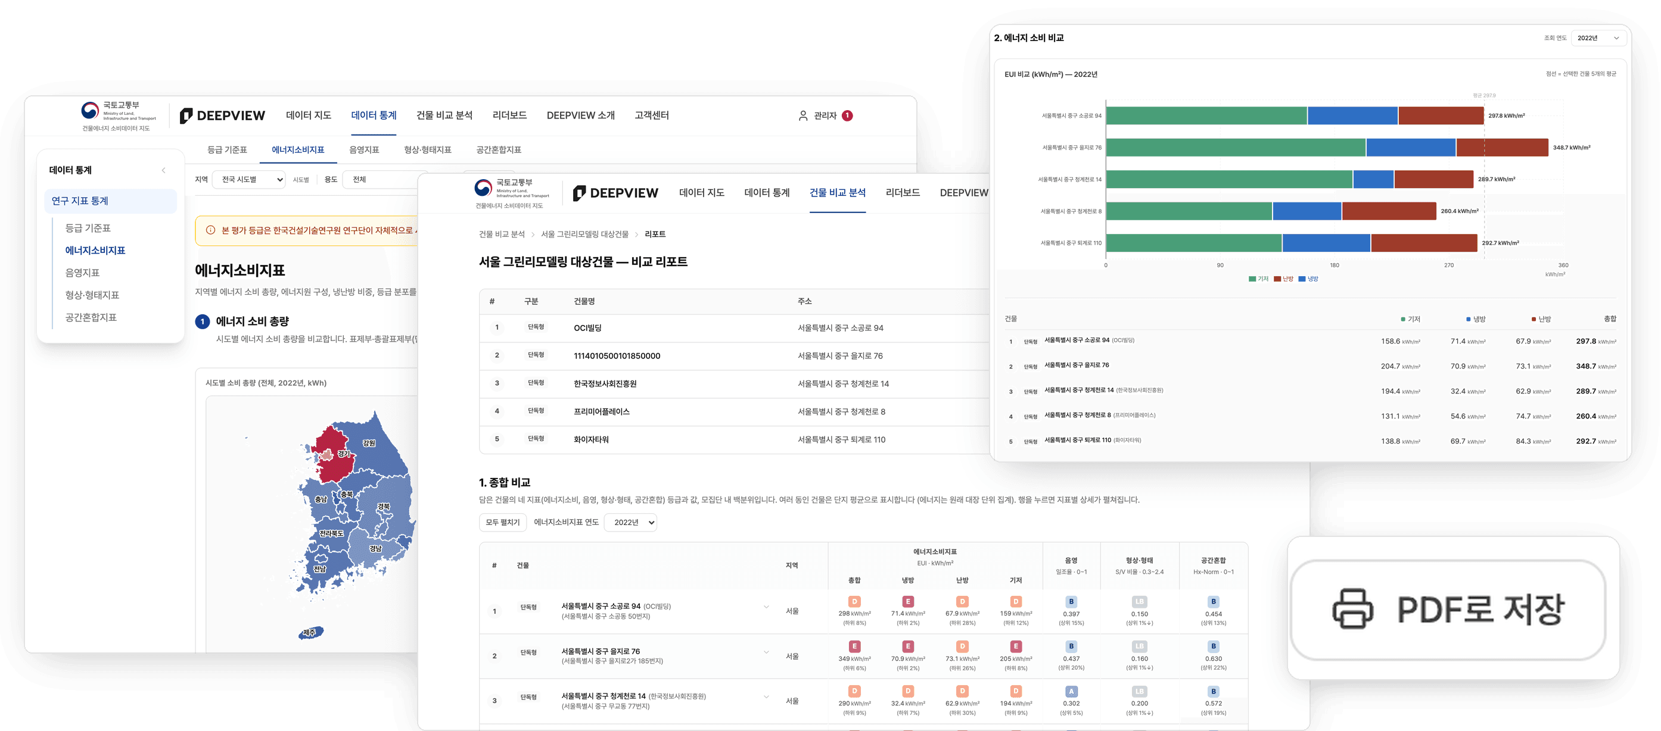This screenshot has width=1661, height=731.
Task: Select 형상·형태지표 in the sidebar list
Action: [x=92, y=295]
